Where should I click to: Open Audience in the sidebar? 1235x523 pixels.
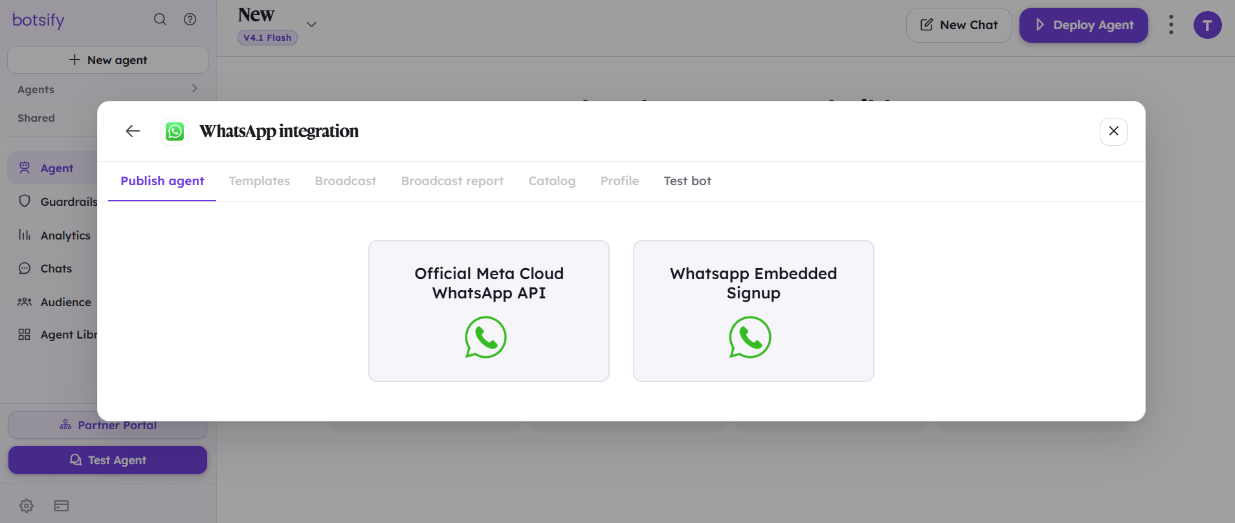(x=66, y=302)
